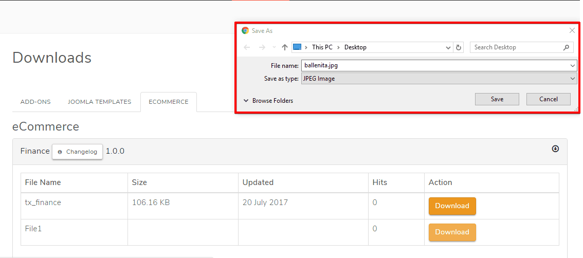Image resolution: width=583 pixels, height=258 pixels.
Task: Go up one folder level with up arrow
Action: (x=285, y=47)
